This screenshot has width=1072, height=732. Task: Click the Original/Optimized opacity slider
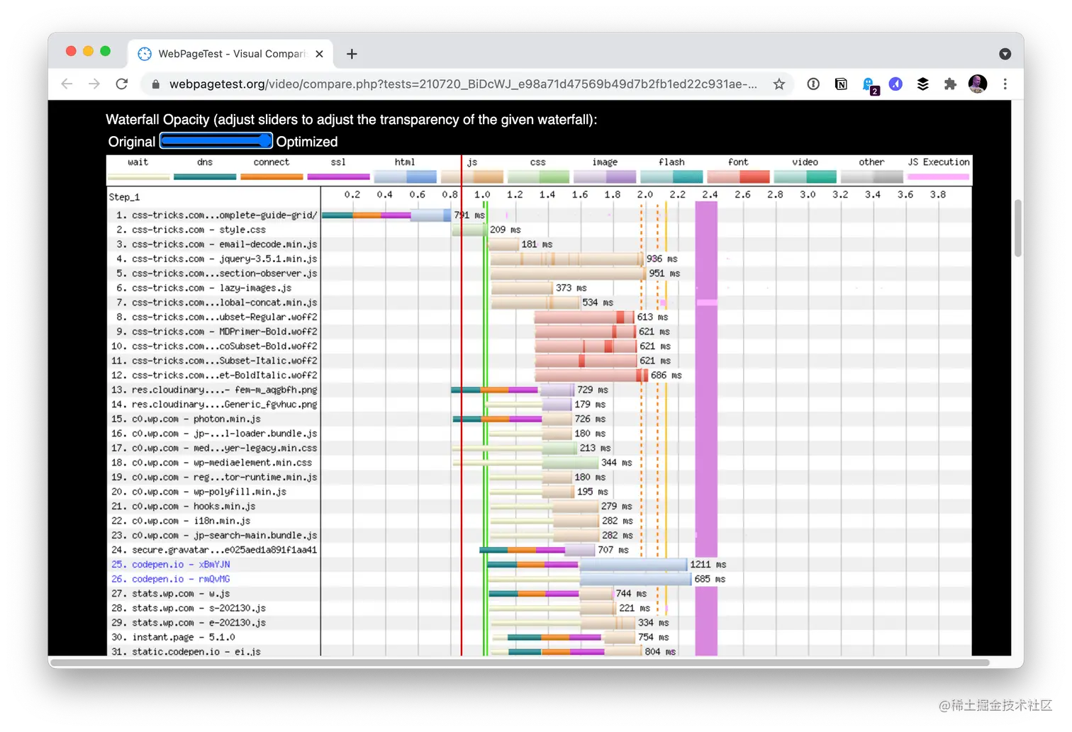click(x=216, y=141)
